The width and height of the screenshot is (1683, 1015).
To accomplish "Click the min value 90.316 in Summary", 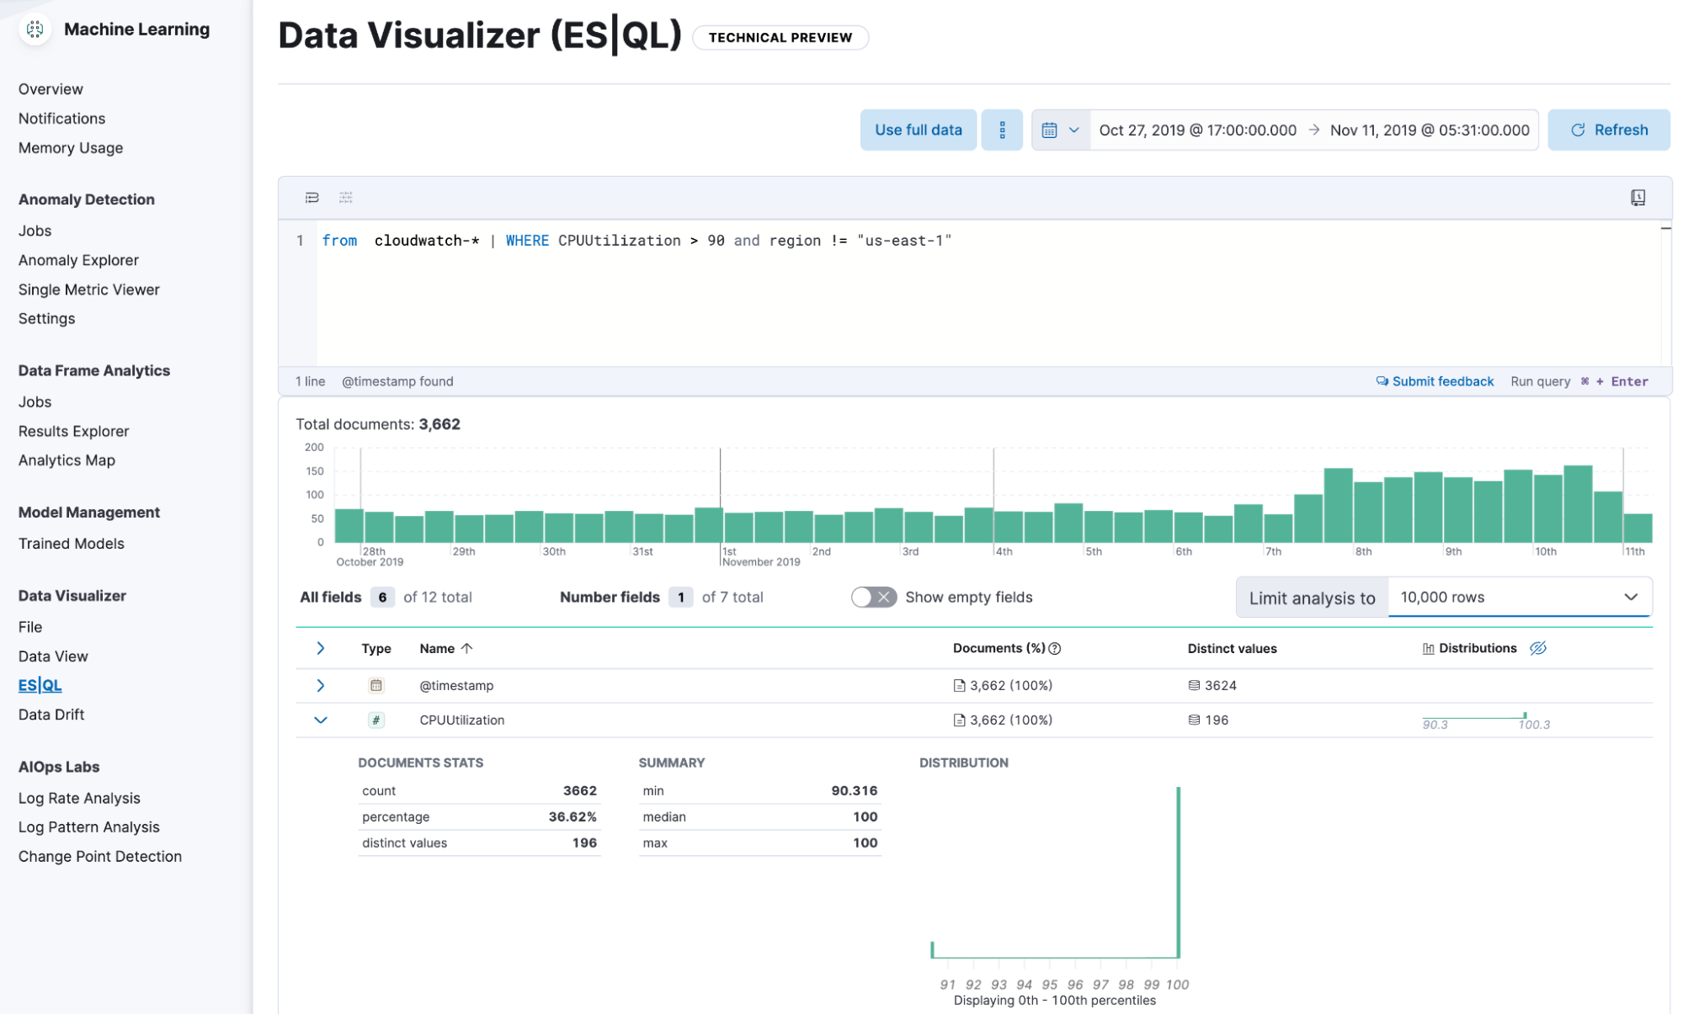I will [854, 790].
